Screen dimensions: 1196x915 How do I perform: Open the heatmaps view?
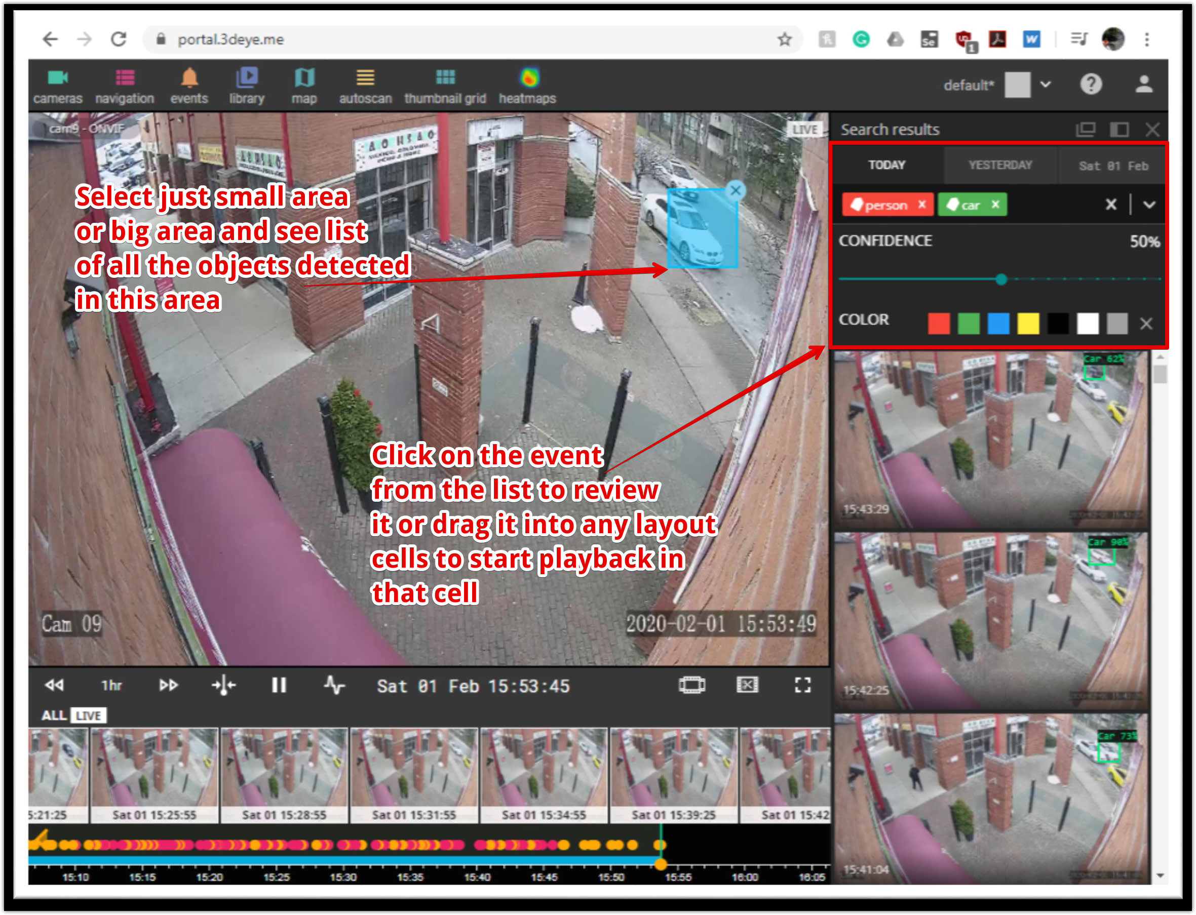527,86
